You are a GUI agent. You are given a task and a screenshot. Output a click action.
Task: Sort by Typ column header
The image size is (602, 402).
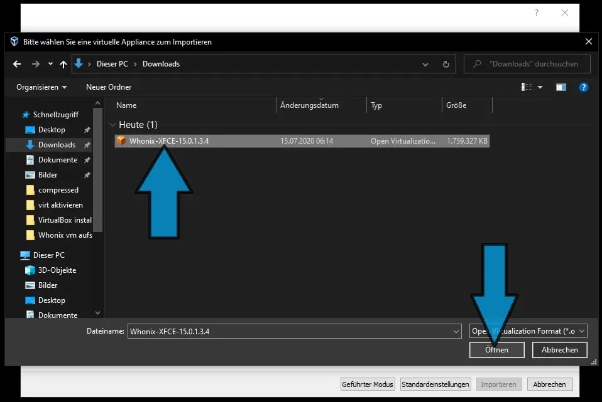click(376, 105)
